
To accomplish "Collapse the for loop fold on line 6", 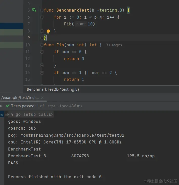I will (x=42, y=17).
